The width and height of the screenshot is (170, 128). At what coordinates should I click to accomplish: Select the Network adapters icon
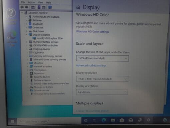tap(31, 67)
